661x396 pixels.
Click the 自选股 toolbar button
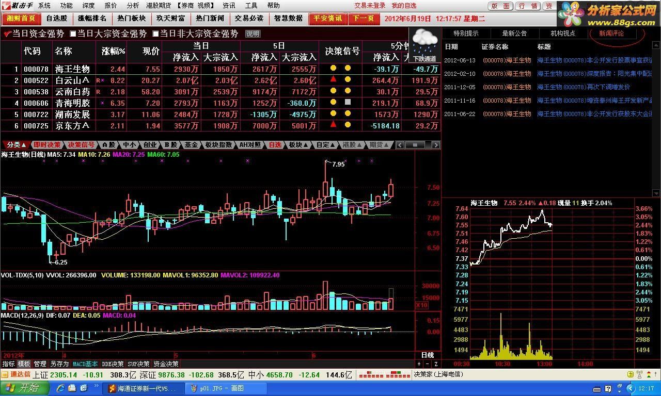[x=56, y=19]
